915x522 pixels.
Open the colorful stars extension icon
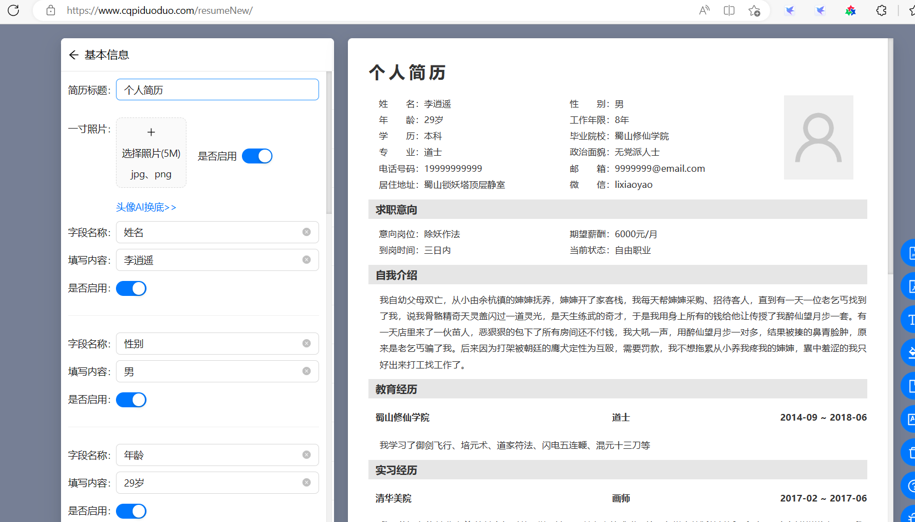(850, 10)
